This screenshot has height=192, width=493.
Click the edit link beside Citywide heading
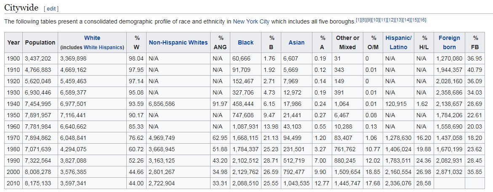(51, 9)
